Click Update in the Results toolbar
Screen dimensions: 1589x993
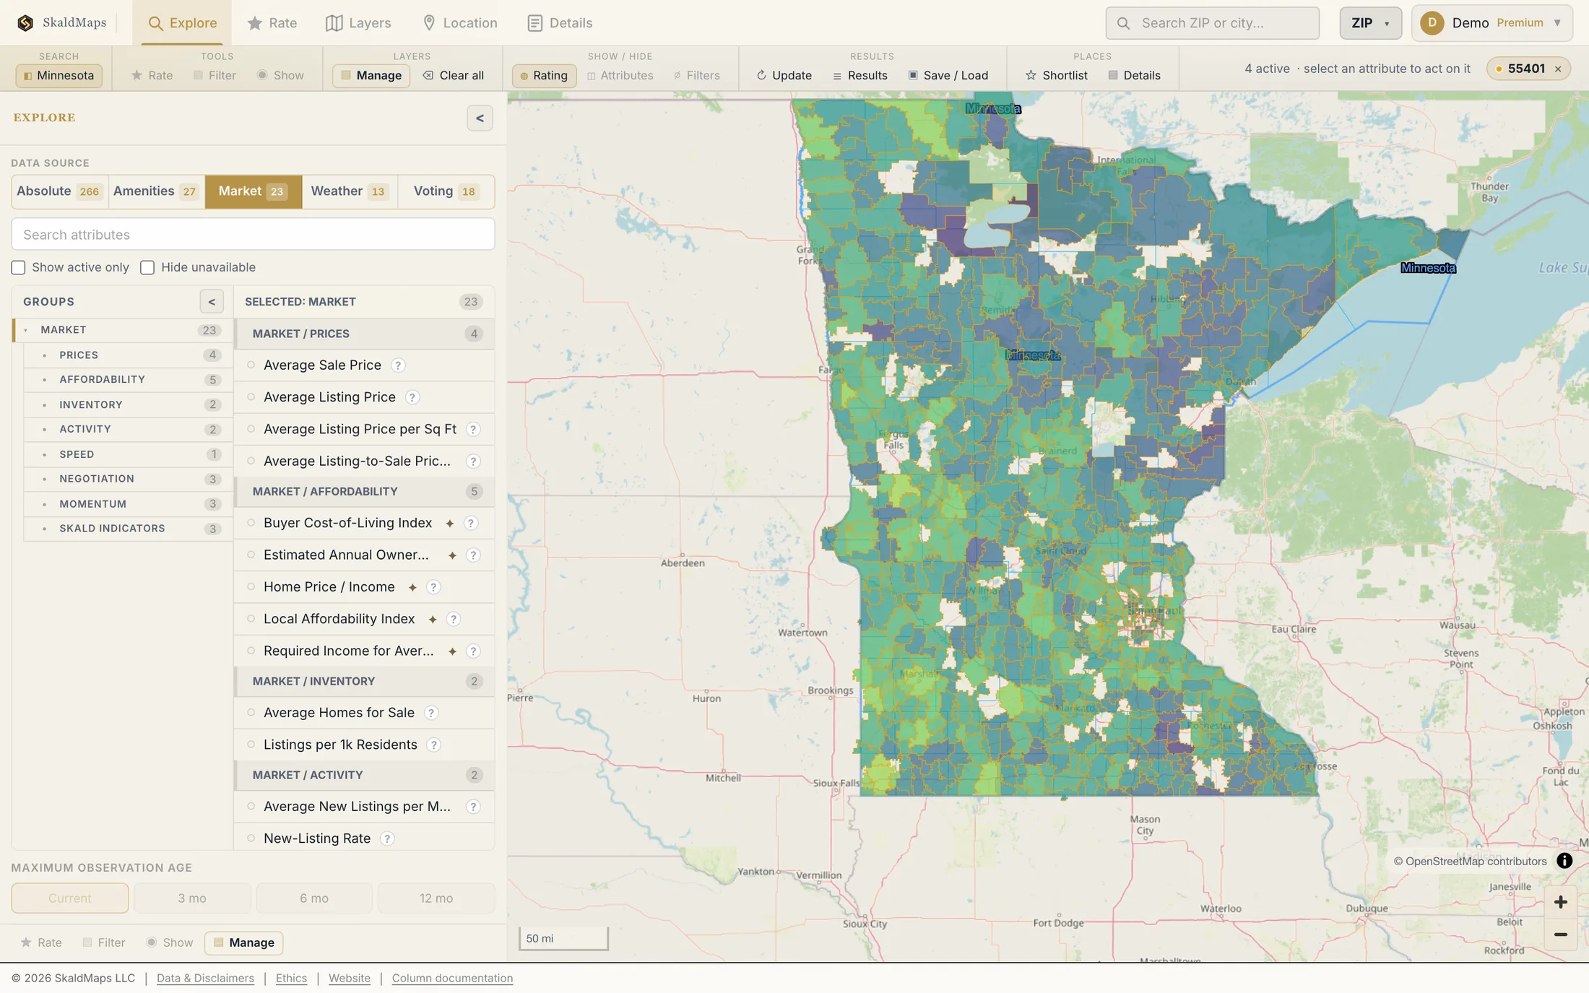click(x=784, y=75)
